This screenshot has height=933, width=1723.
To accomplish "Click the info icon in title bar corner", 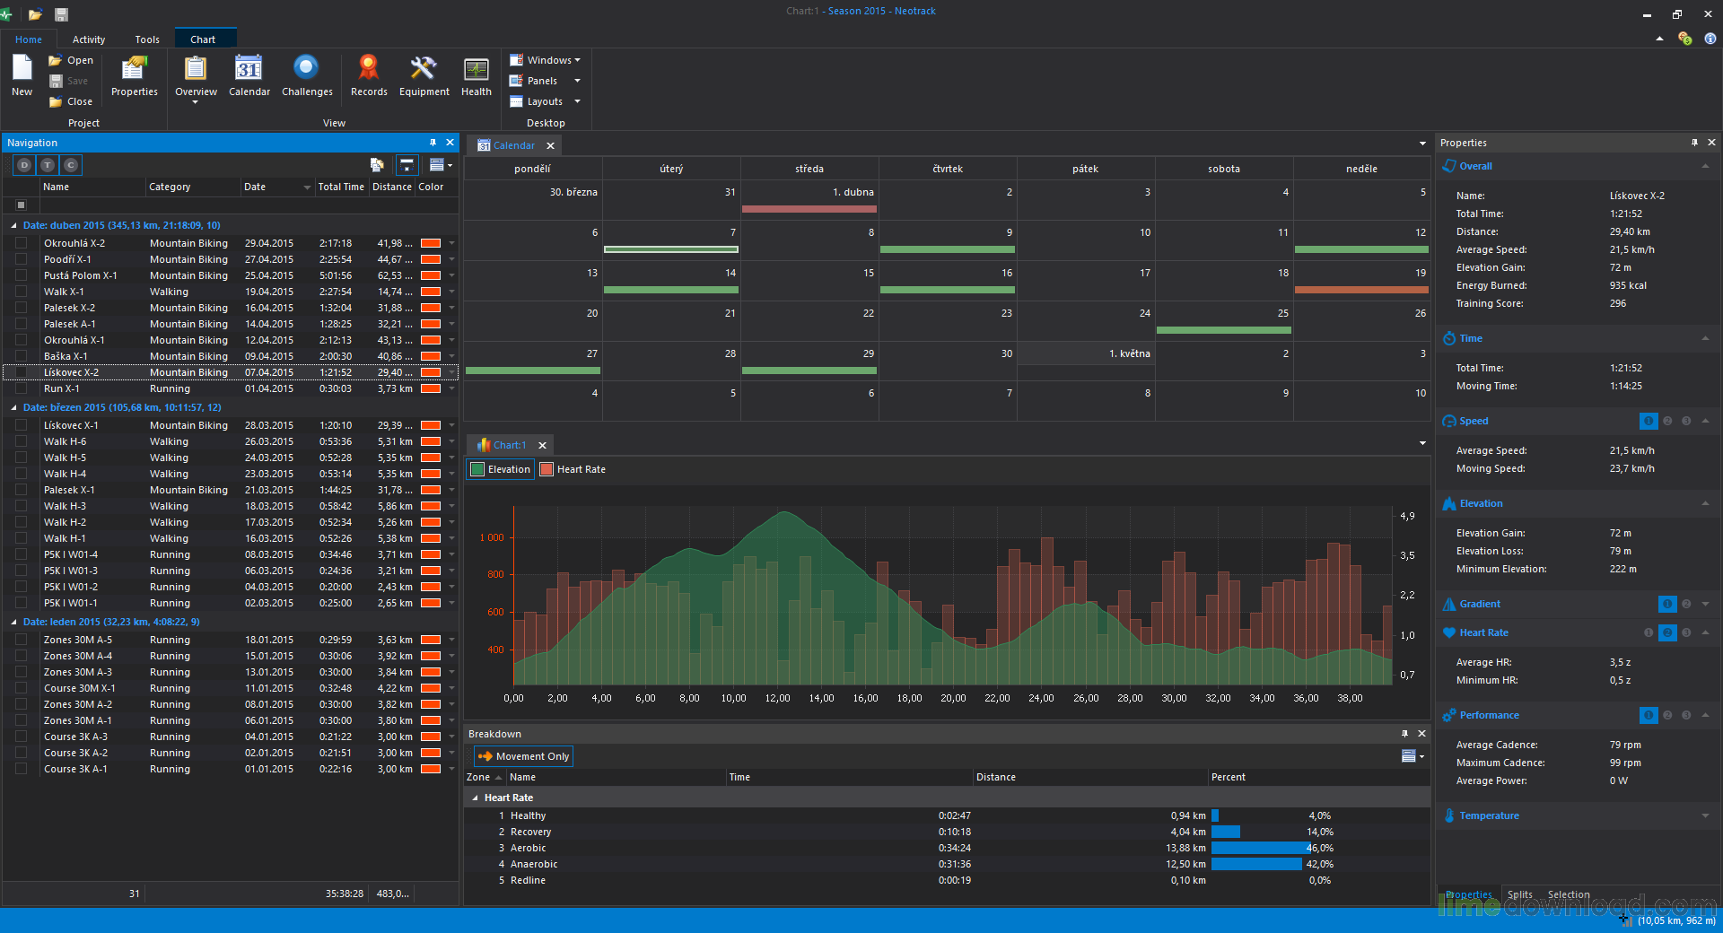I will [1710, 39].
